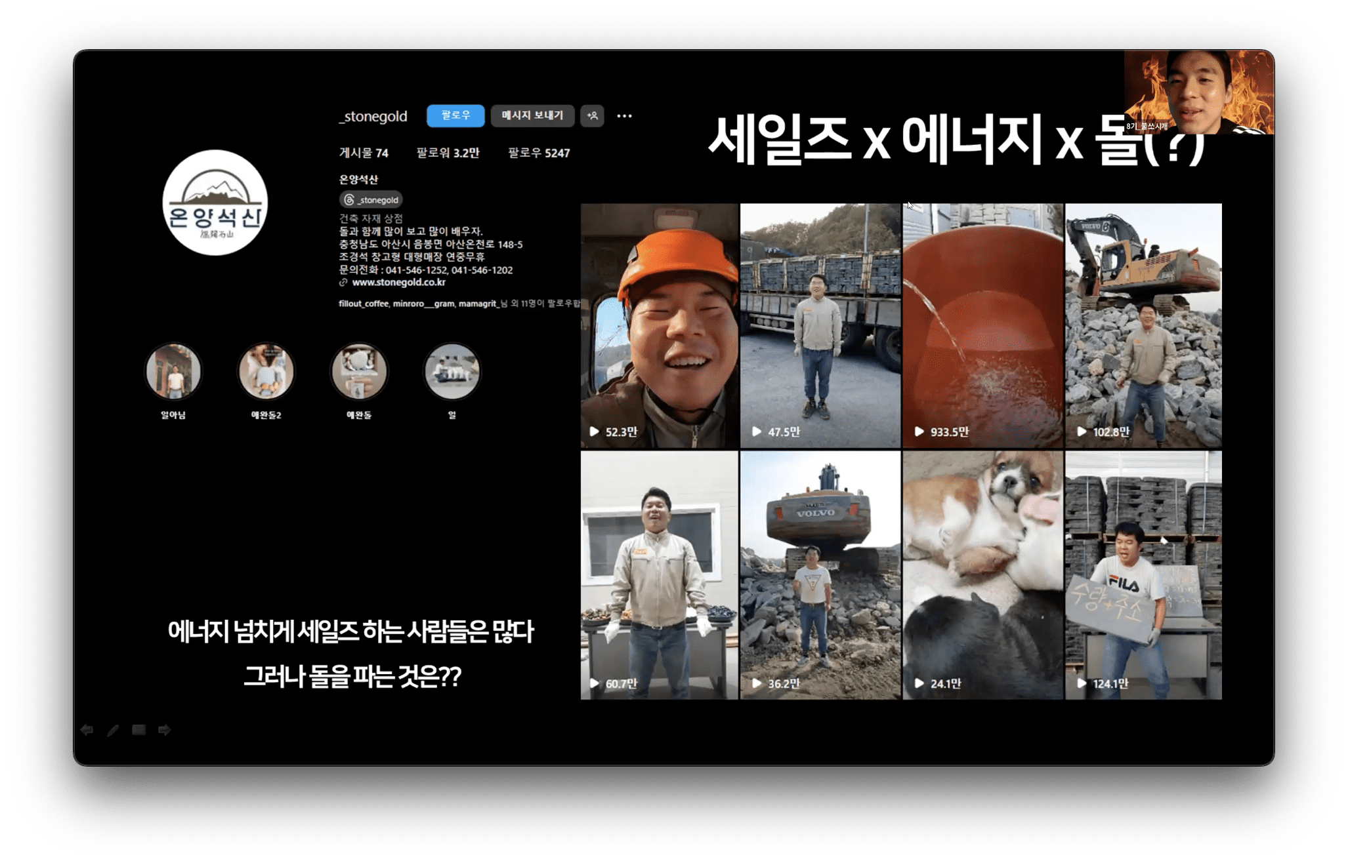This screenshot has width=1348, height=863.
Task: Play the 933.5만 views reel
Action: pyautogui.click(x=982, y=325)
